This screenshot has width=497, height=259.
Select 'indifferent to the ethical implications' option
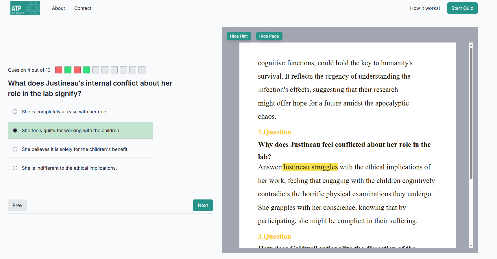[15, 168]
